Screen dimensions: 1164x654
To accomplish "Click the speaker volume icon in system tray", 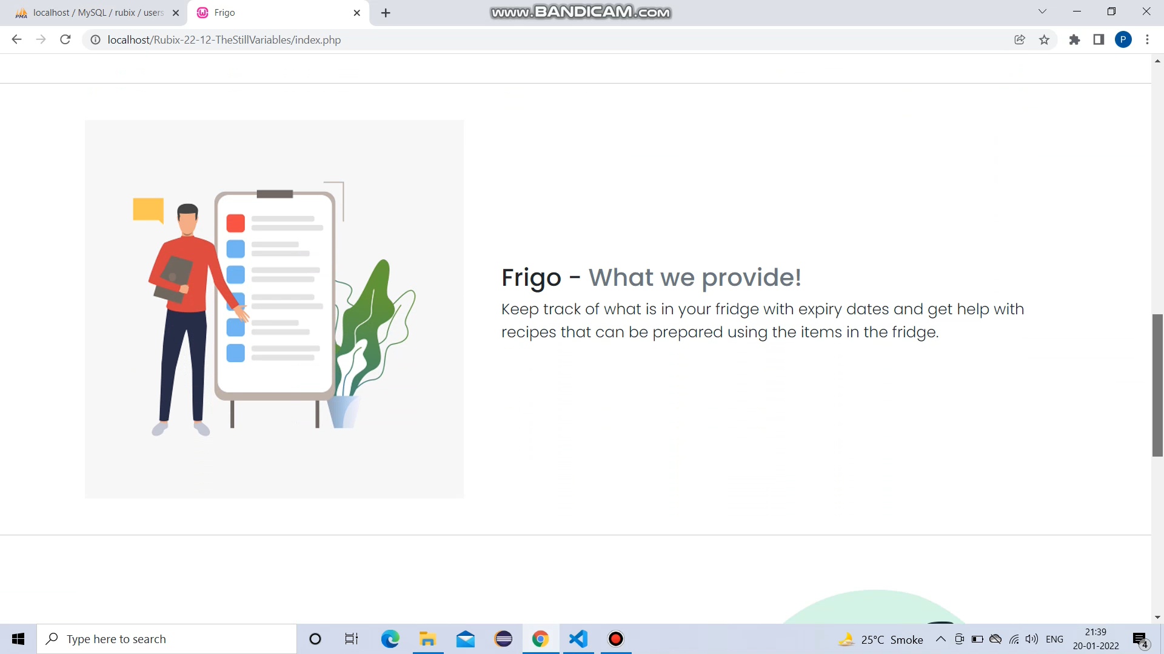I will 1032,639.
